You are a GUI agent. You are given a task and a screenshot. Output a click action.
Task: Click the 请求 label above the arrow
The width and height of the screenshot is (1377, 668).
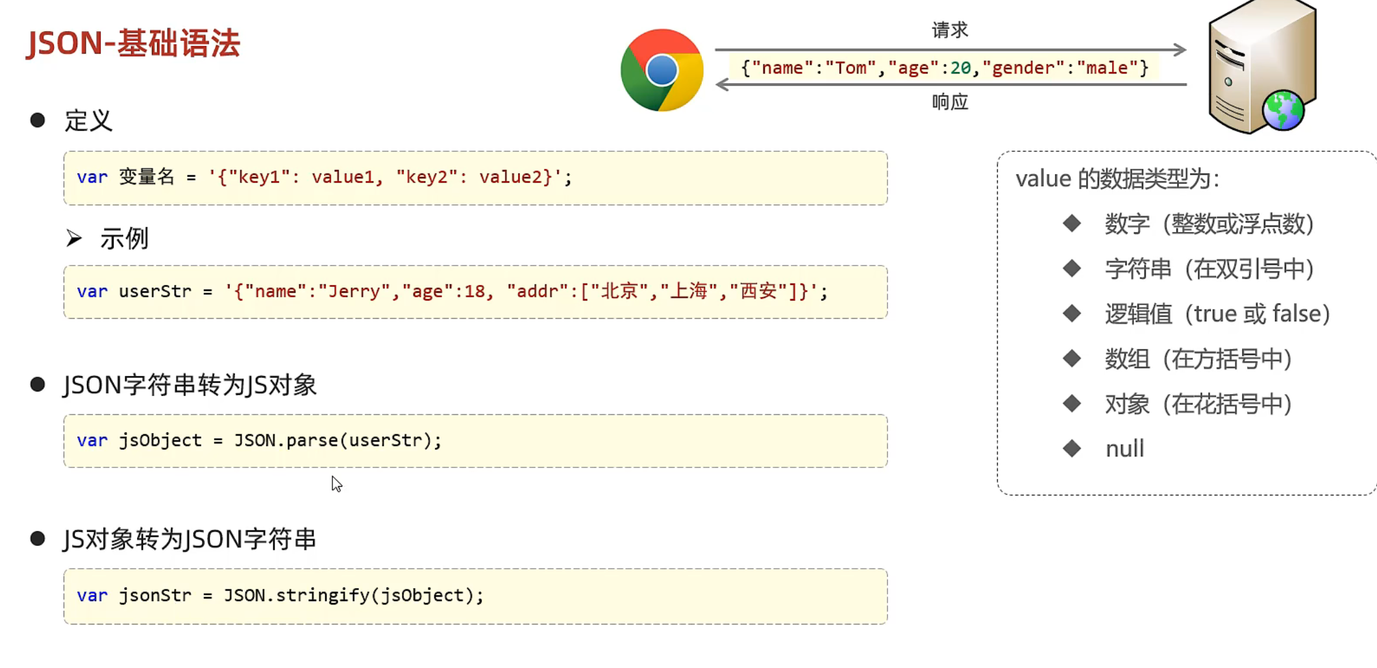click(950, 30)
